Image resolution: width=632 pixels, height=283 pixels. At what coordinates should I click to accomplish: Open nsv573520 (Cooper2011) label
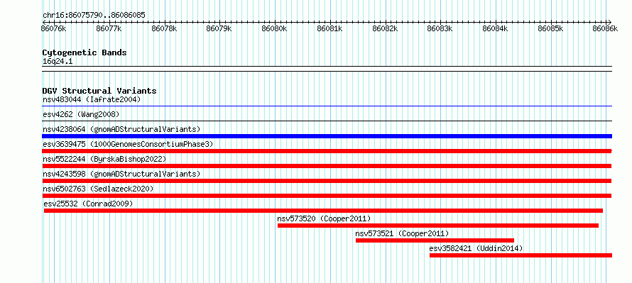324,218
